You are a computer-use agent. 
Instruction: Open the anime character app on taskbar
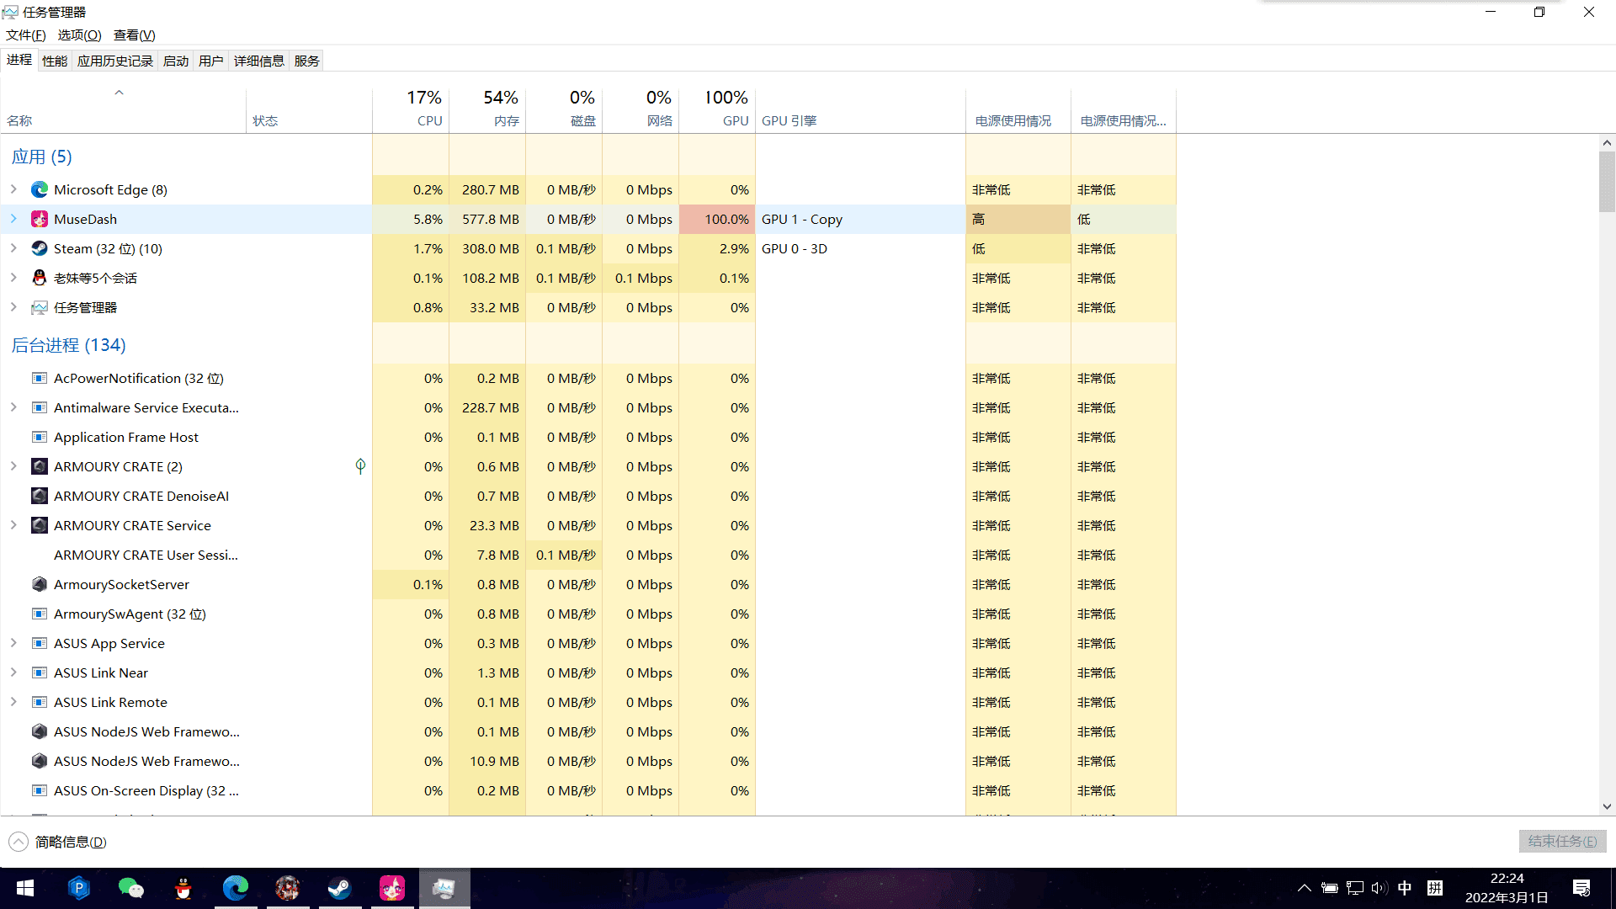pos(288,888)
